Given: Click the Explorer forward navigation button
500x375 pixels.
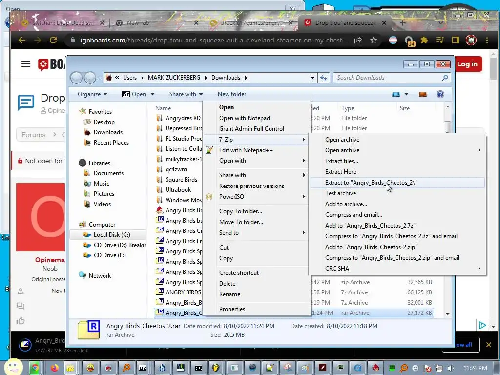Looking at the screenshot, I should click(x=90, y=78).
